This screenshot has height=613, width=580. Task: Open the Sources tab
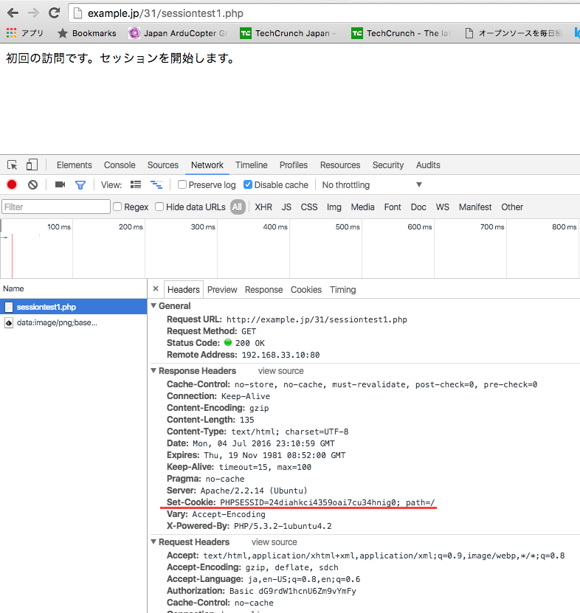[x=163, y=165]
